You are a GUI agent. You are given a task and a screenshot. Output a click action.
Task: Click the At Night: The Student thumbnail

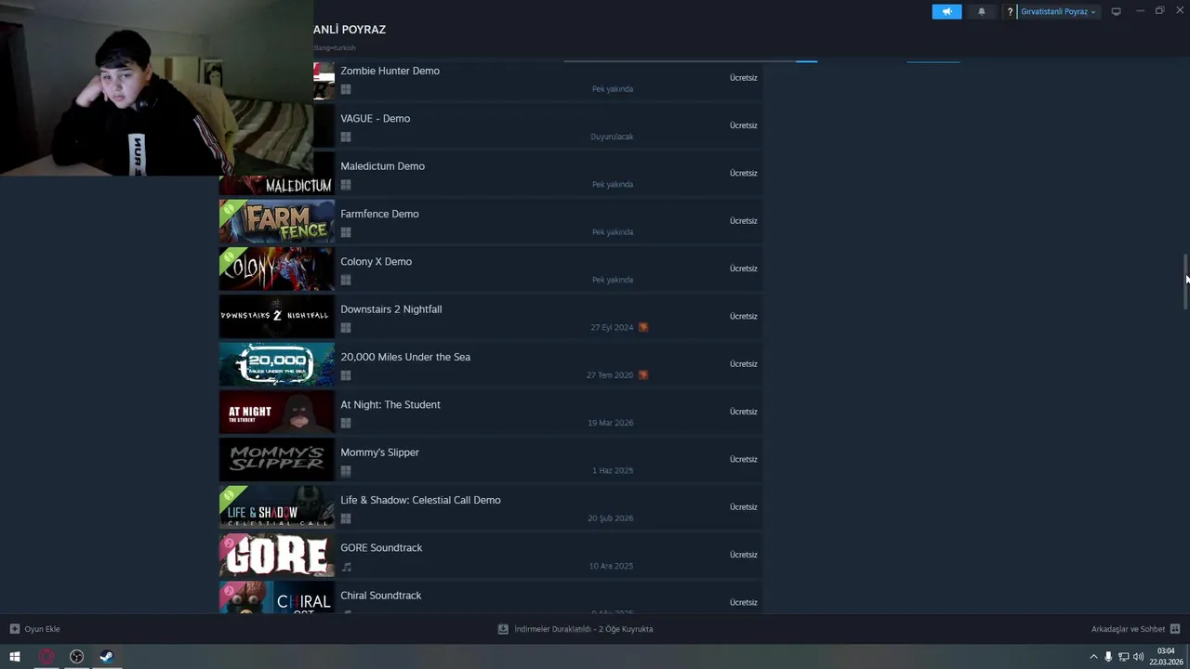276,412
